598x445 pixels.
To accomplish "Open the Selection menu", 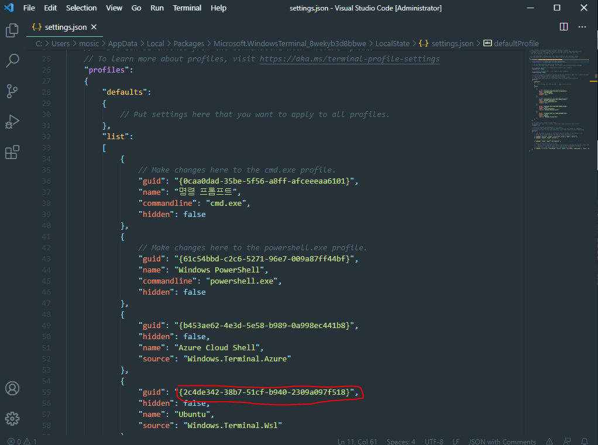I will (81, 8).
